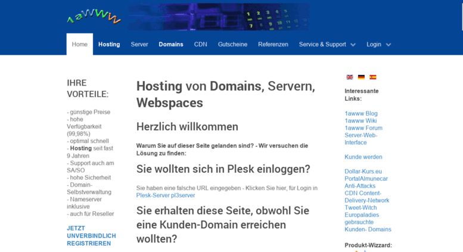Image resolution: width=463 pixels, height=252 pixels.
Task: Open the Gutscheine page
Action: tap(232, 44)
